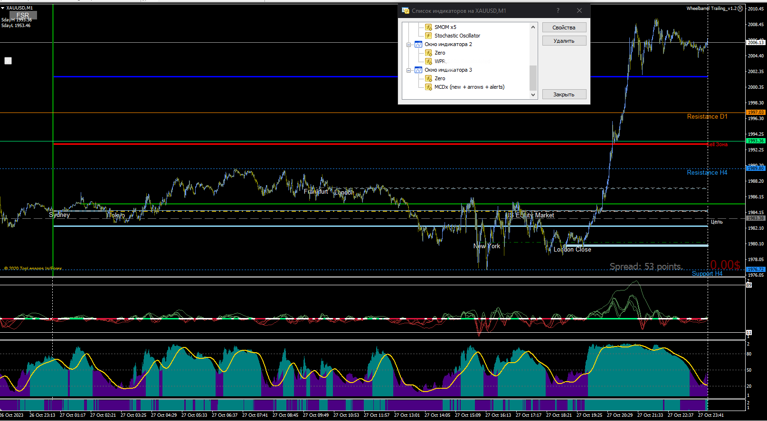
Task: Select the MCDx (new + arrows + alerts) entry
Action: click(469, 87)
